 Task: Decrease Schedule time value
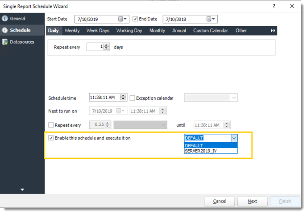point(123,99)
